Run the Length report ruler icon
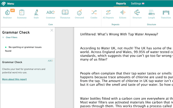The image size is (173, 108). point(151,12)
